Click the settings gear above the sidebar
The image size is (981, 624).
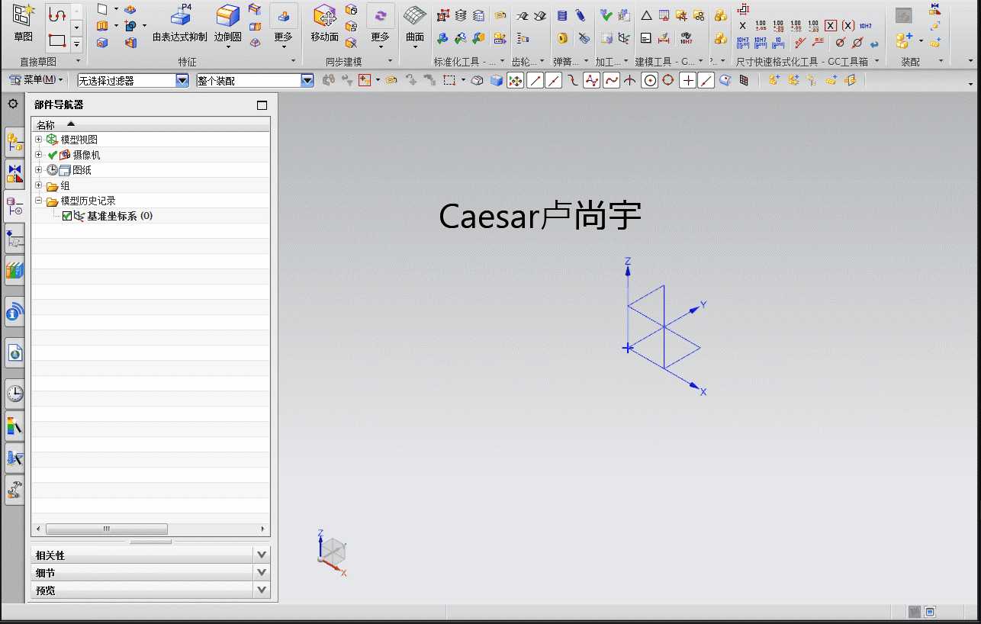click(x=13, y=104)
